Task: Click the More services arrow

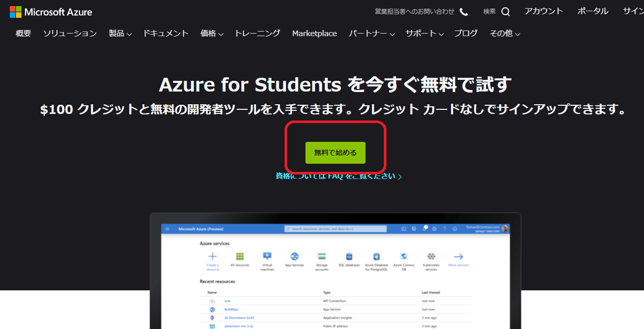Action: (458, 256)
